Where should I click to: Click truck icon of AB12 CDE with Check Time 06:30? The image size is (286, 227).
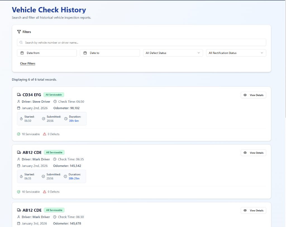click(19, 210)
